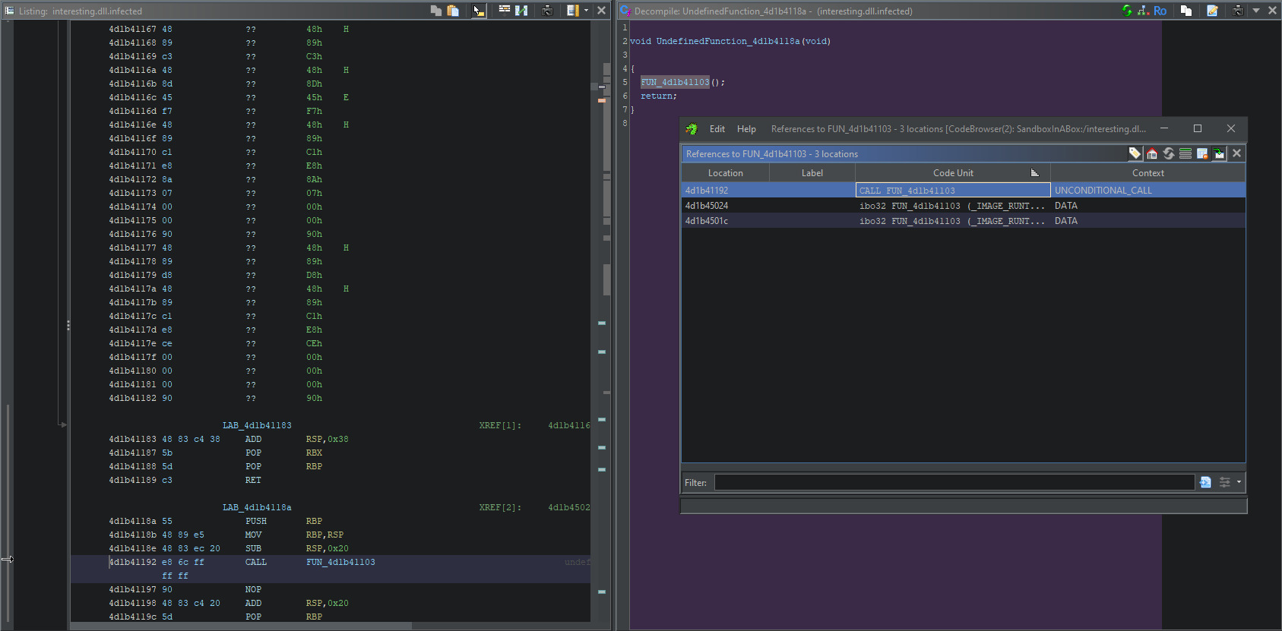Click the SUB RSP,0x20 instruction line

coord(296,548)
